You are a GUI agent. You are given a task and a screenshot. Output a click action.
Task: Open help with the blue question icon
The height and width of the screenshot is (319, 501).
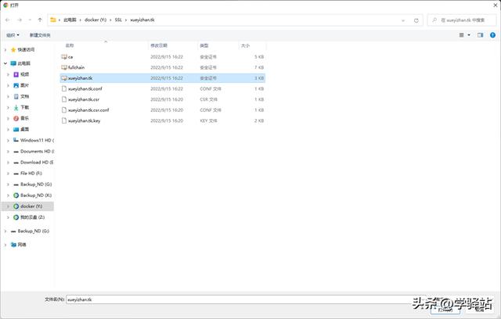click(x=492, y=35)
